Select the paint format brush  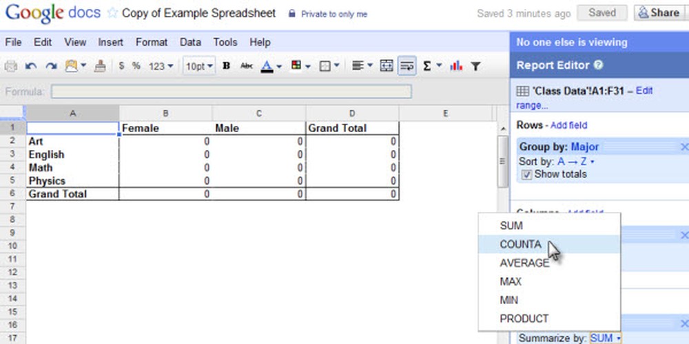click(100, 66)
